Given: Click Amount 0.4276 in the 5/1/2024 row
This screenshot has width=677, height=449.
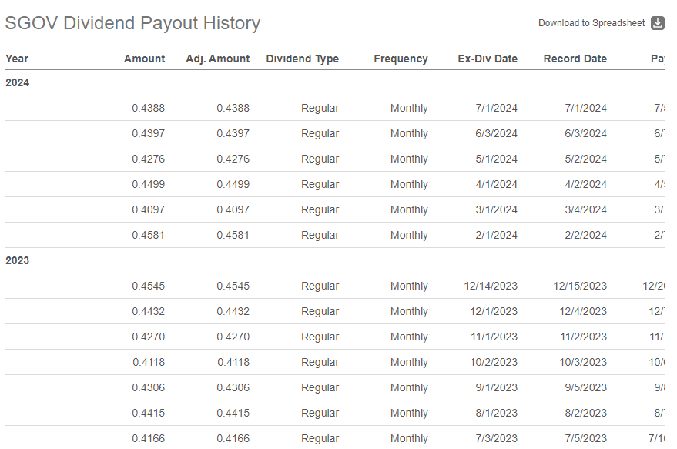Looking at the screenshot, I should [x=148, y=159].
